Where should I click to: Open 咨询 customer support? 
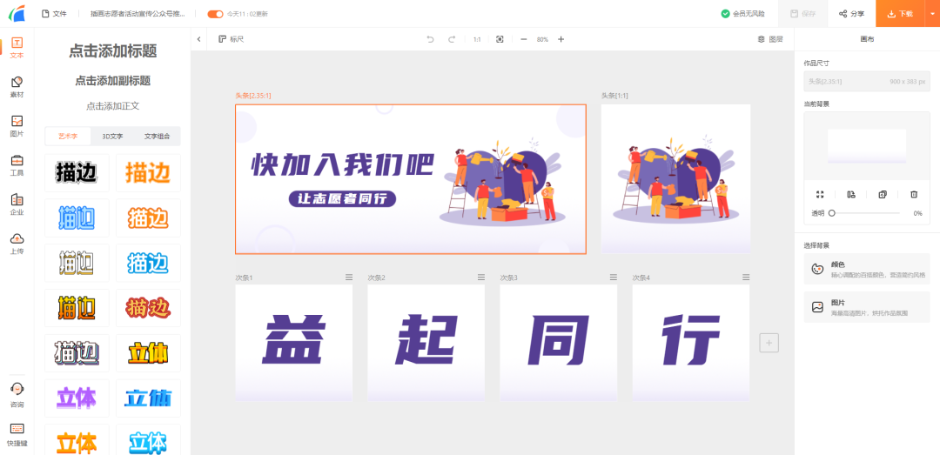[17, 396]
